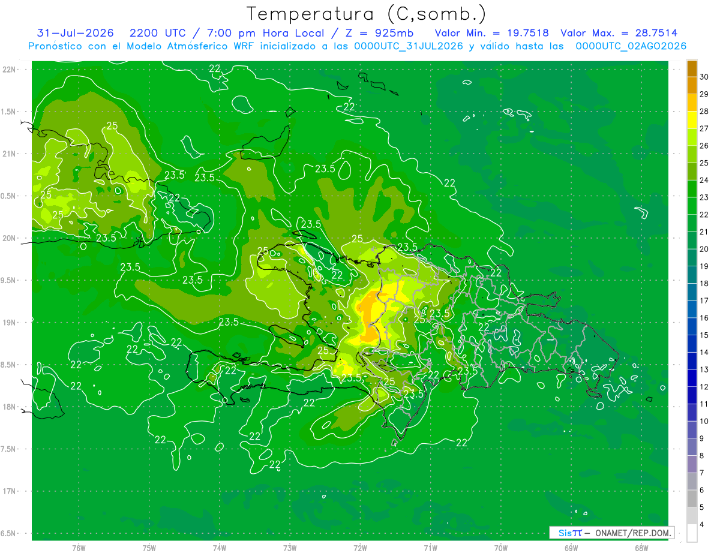720x556 pixels.
Task: Click the title 'Temperatura (C,somb.)'
Action: click(366, 14)
